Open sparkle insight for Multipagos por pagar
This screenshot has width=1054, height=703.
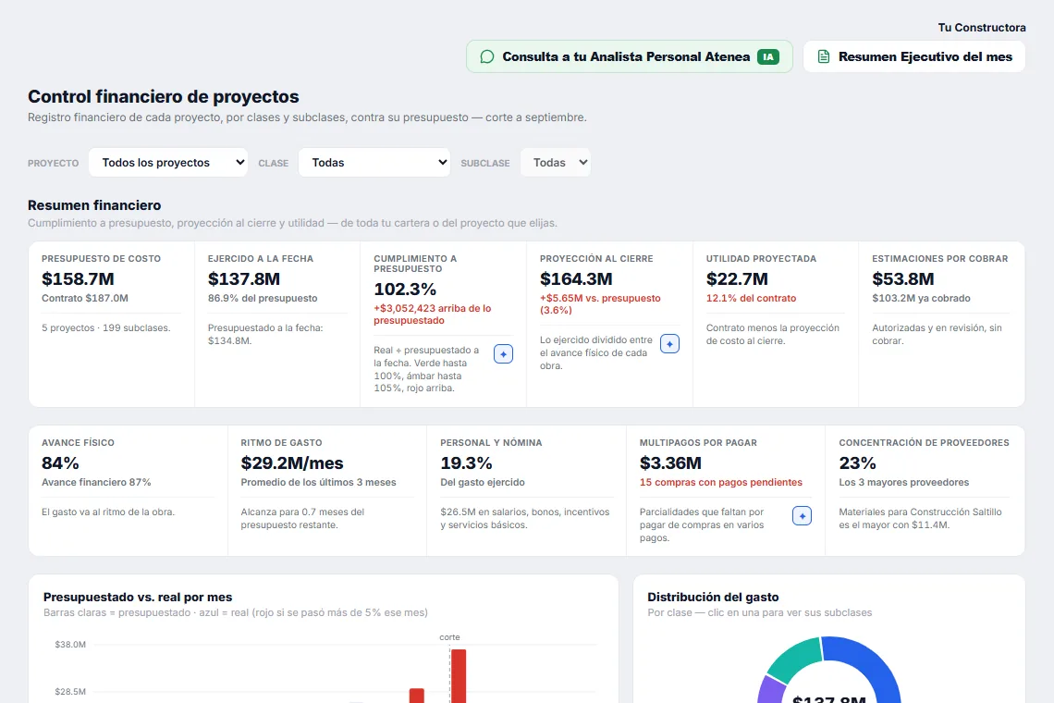click(x=802, y=516)
